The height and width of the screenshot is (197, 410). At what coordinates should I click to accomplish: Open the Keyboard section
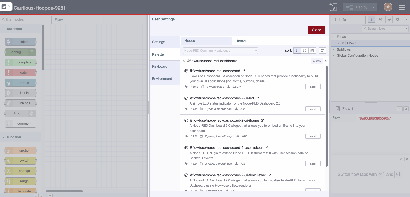point(165,66)
